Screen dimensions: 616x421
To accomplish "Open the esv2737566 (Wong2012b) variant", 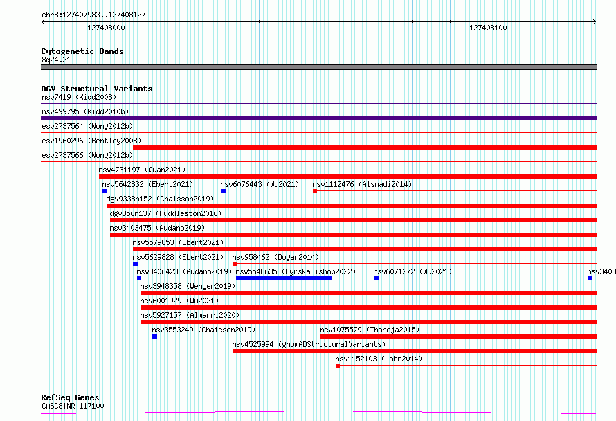I will (87, 155).
